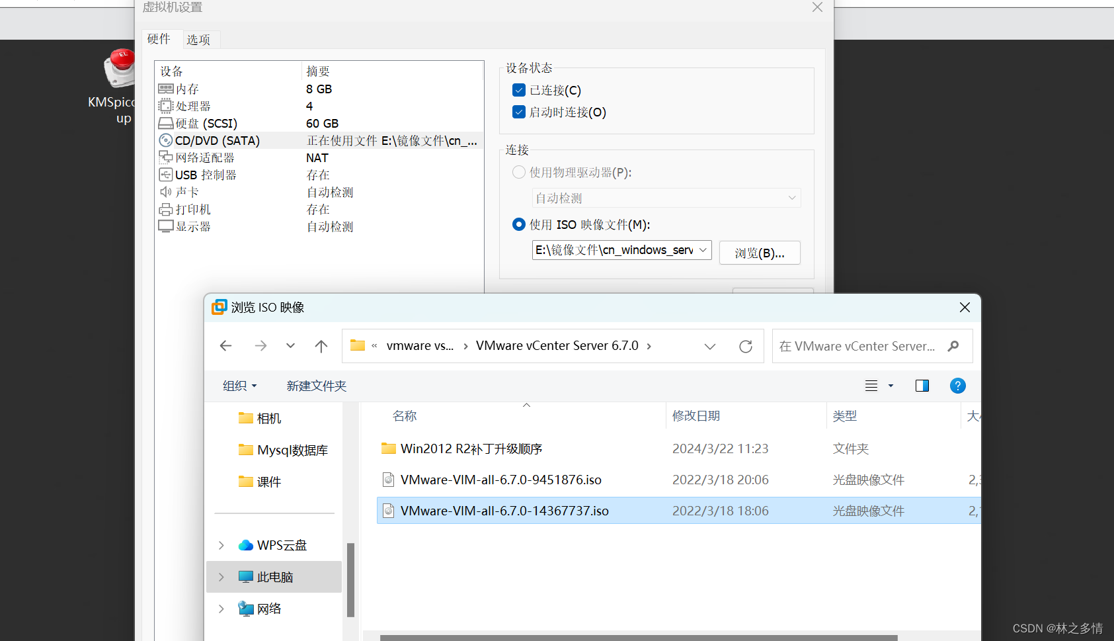The width and height of the screenshot is (1114, 641).
Task: Open the help question mark icon
Action: click(x=957, y=386)
